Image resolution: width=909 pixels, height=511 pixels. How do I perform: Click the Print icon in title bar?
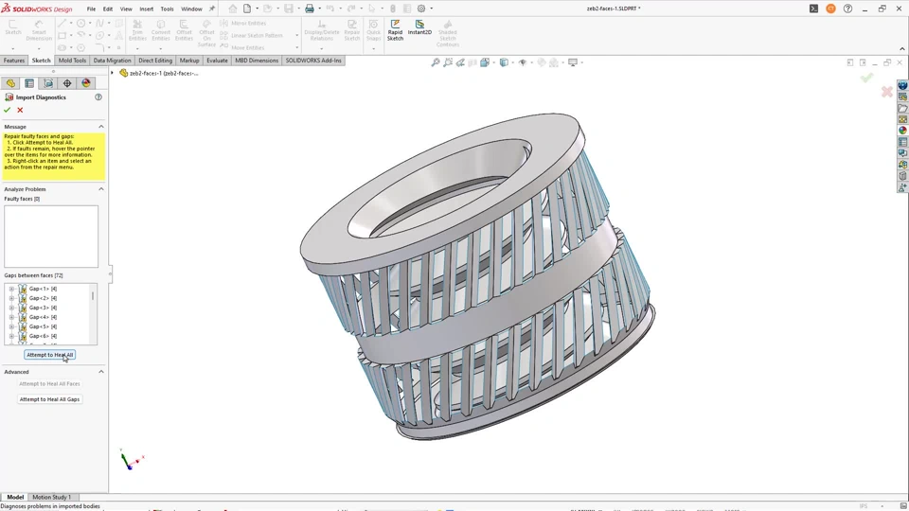pos(309,9)
